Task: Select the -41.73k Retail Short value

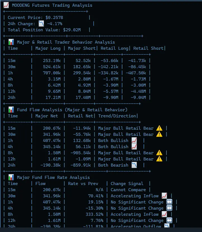Action: click(x=137, y=60)
